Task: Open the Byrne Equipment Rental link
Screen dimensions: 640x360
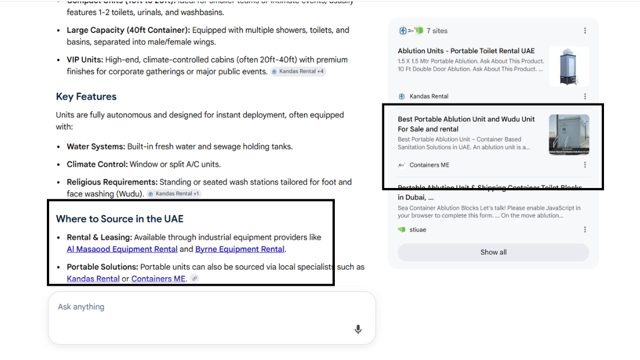Action: click(x=239, y=249)
